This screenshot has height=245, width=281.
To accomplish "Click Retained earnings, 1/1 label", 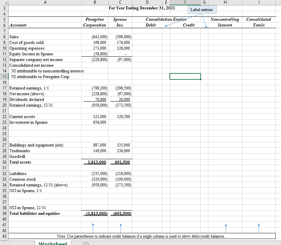I will tap(29, 88).
